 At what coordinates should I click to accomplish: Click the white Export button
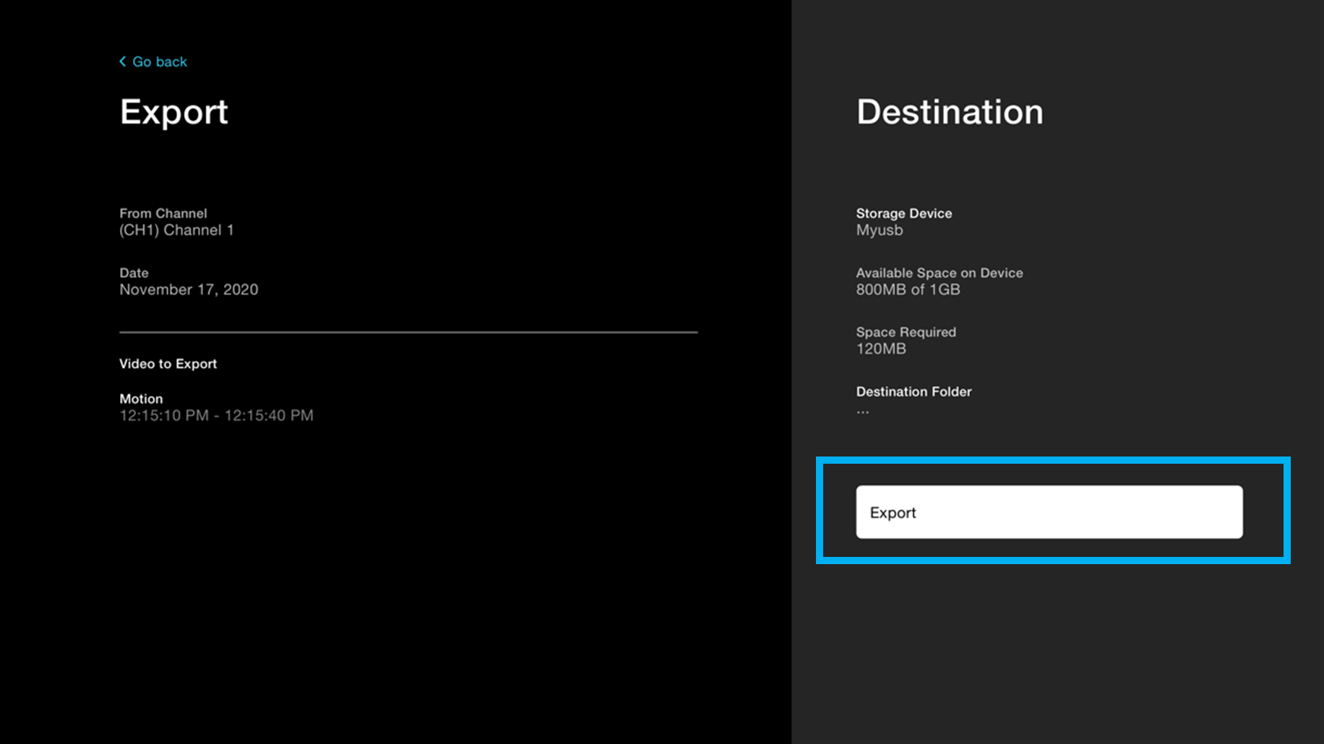tap(1049, 512)
